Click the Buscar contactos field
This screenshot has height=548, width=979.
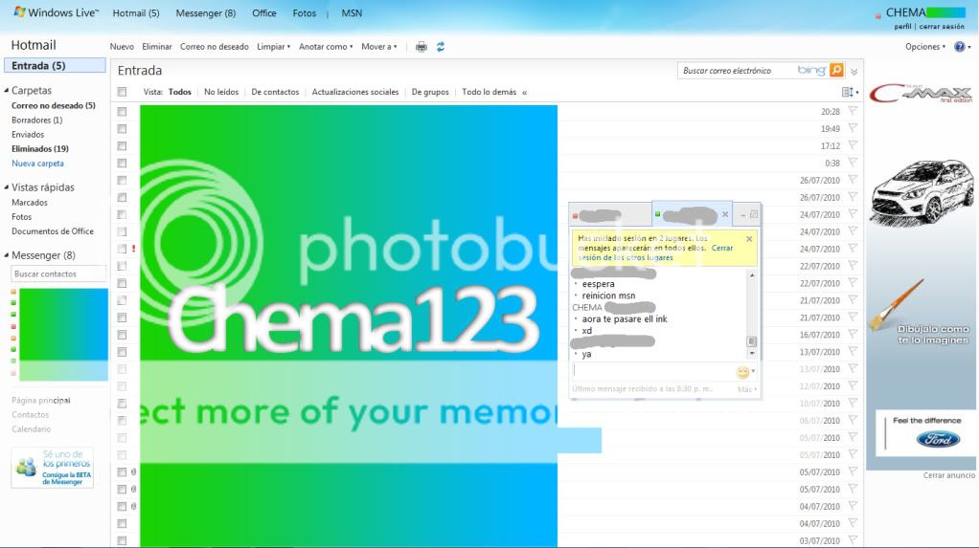(58, 274)
